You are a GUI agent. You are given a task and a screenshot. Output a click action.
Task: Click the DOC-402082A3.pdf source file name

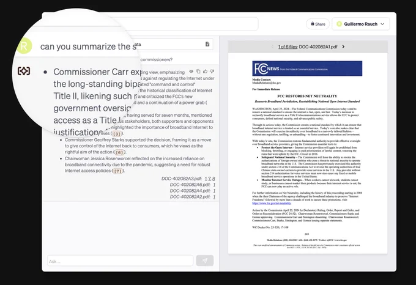click(x=182, y=179)
